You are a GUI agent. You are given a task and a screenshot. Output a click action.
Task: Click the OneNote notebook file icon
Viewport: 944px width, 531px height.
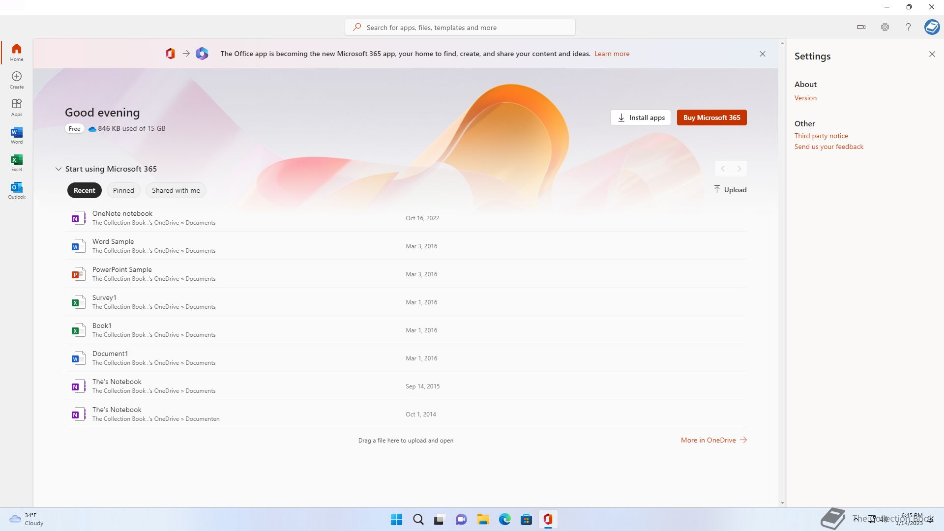pos(78,218)
